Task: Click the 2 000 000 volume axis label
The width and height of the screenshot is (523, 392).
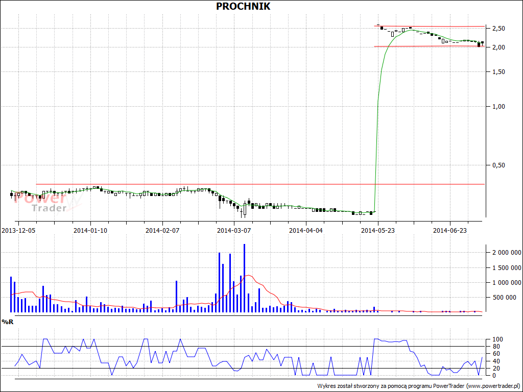Action: (507, 253)
